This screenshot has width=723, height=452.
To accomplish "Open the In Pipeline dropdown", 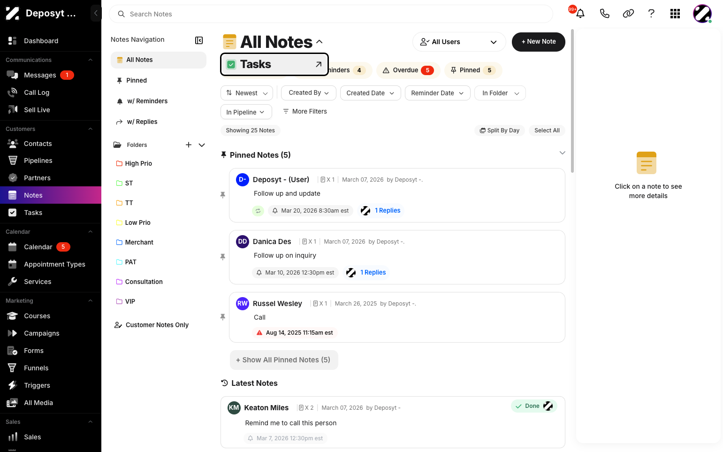I will pos(246,112).
